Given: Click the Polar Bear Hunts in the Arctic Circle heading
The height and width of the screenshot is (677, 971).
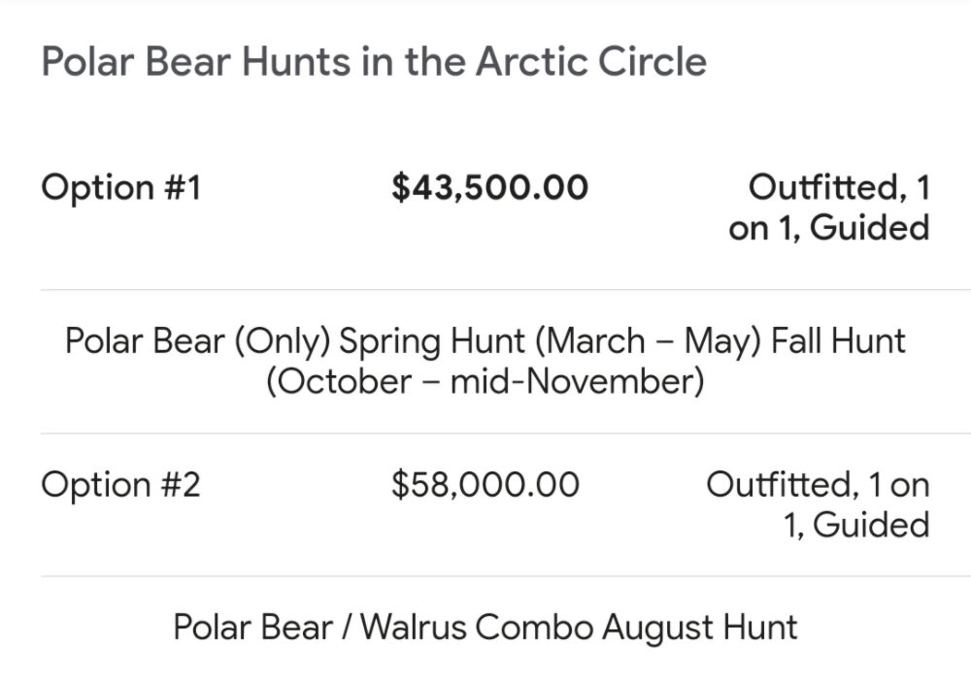Looking at the screenshot, I should coord(374,62).
